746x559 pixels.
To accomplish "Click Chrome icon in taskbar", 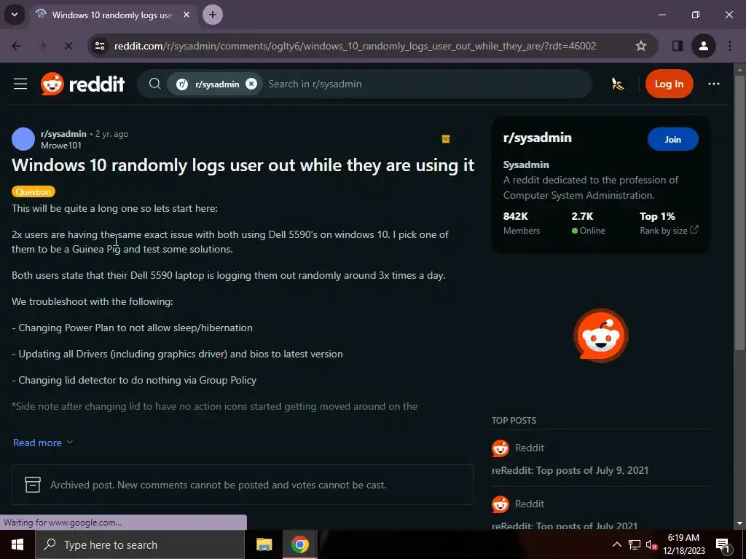I will click(299, 544).
